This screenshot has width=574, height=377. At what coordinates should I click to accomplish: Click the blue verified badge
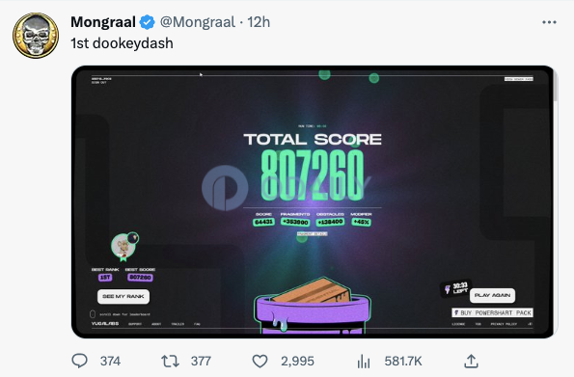(x=148, y=22)
